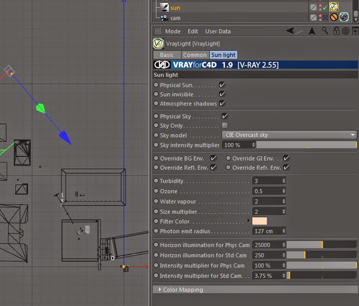This screenshot has width=359, height=306.
Task: Open the Filter Color swatch
Action: [260, 221]
